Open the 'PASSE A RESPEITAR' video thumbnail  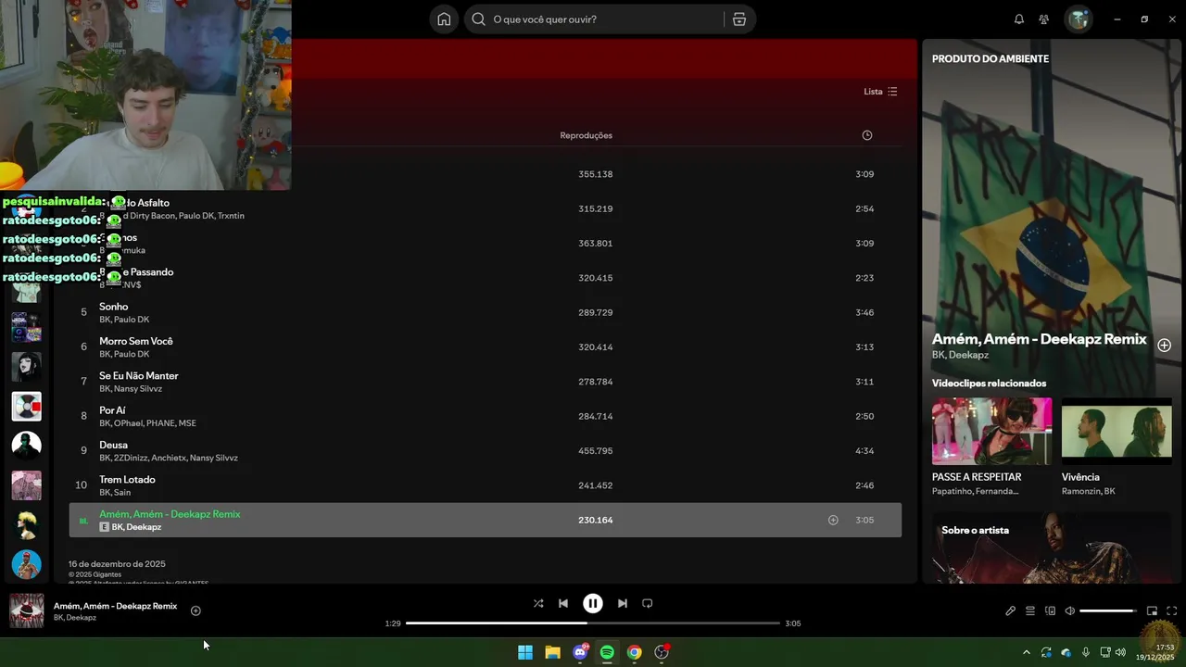click(x=991, y=431)
